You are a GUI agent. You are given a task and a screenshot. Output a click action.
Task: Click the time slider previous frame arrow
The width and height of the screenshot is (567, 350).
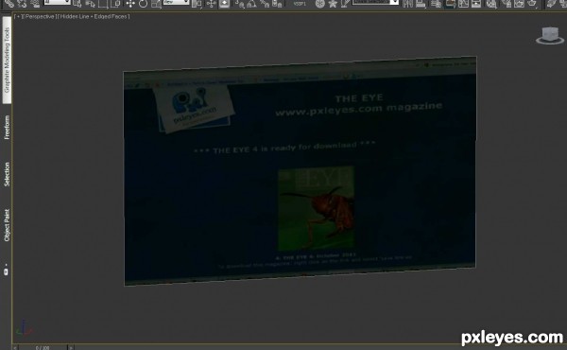[x=15, y=347]
